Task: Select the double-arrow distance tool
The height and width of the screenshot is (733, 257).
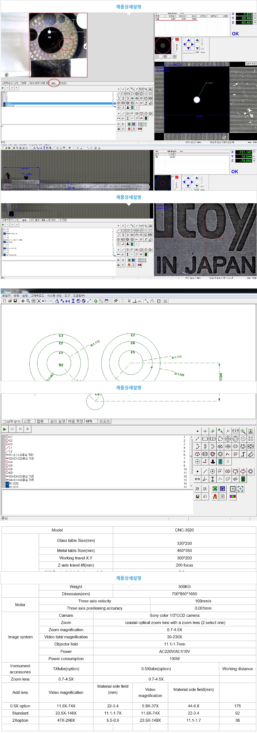Action: pos(197,479)
